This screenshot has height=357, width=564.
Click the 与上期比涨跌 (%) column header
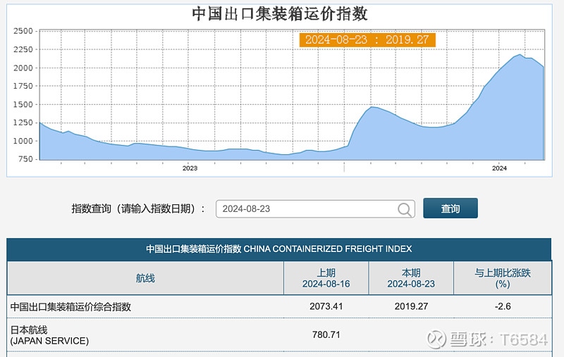[x=503, y=278]
